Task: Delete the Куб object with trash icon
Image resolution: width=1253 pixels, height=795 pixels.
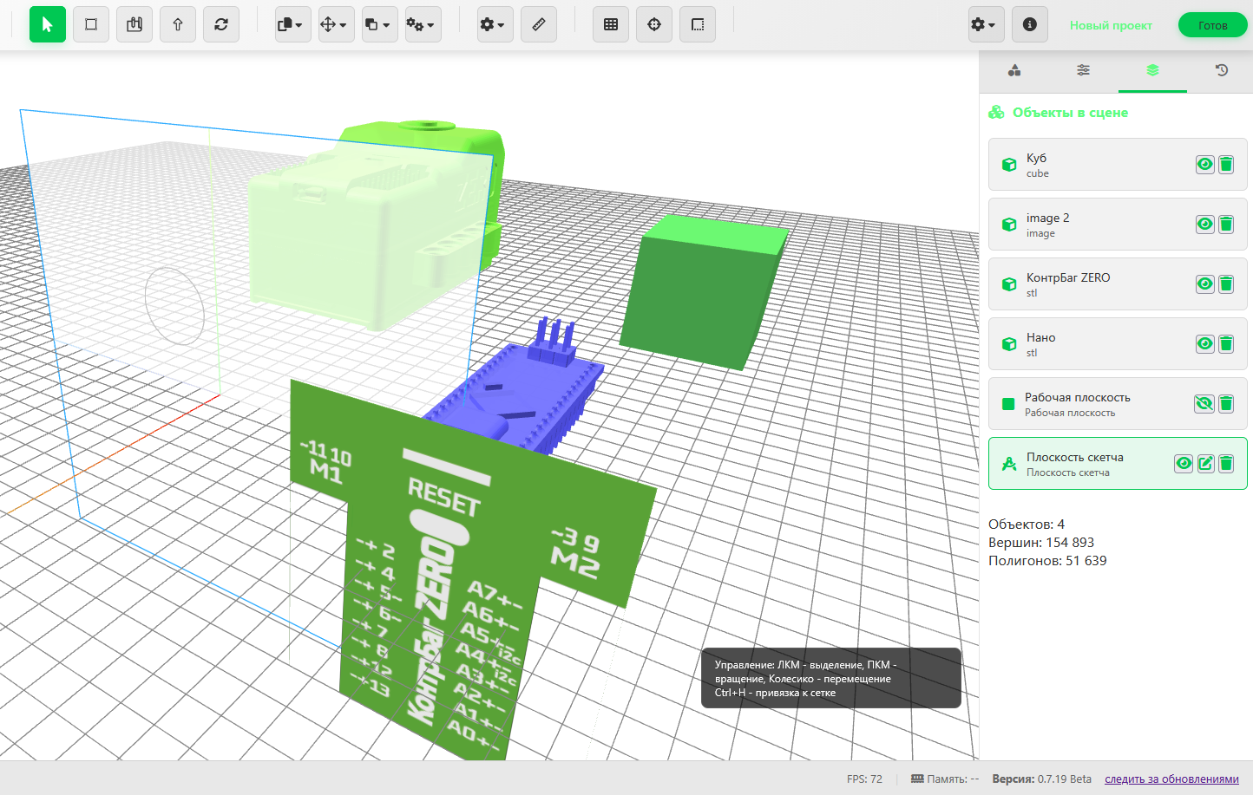Action: [1226, 165]
